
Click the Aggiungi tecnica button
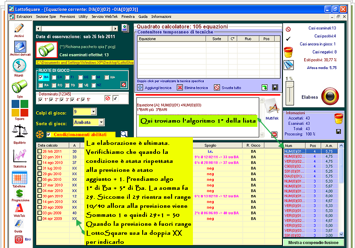(x=155, y=88)
